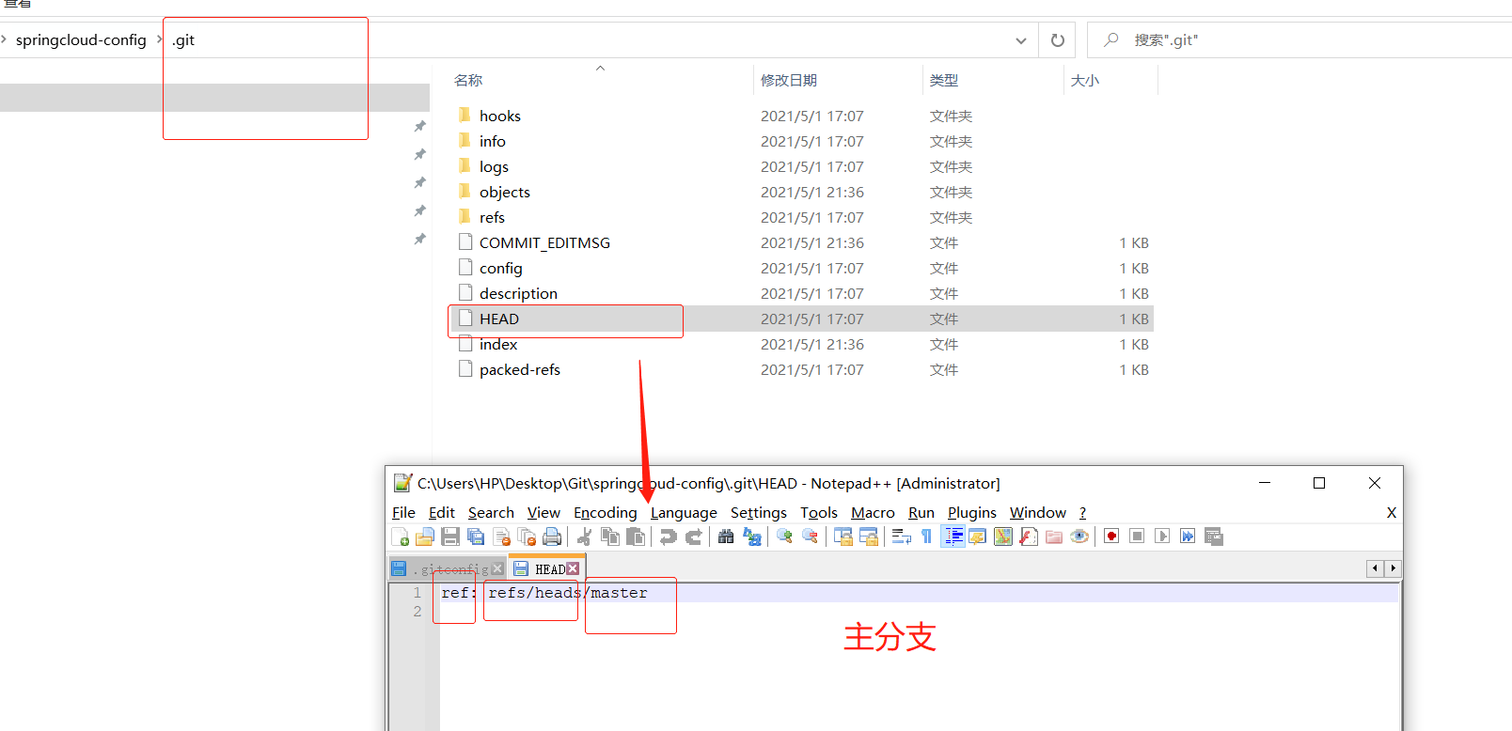Select the objects folder
The image size is (1512, 731).
coord(504,192)
